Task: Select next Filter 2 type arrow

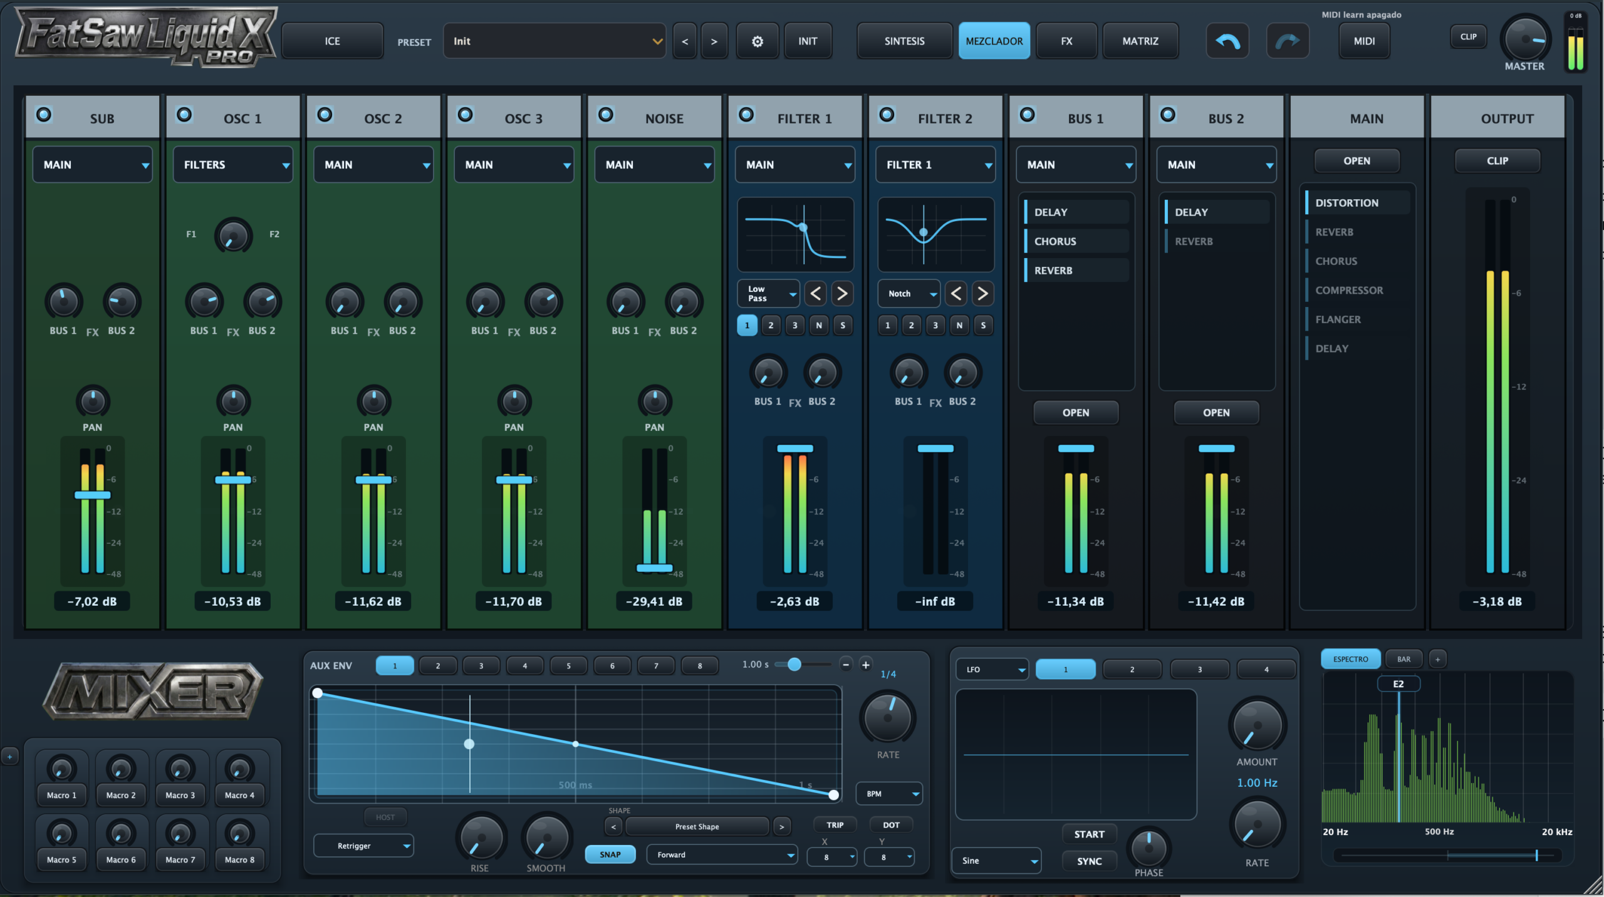Action: pos(982,293)
